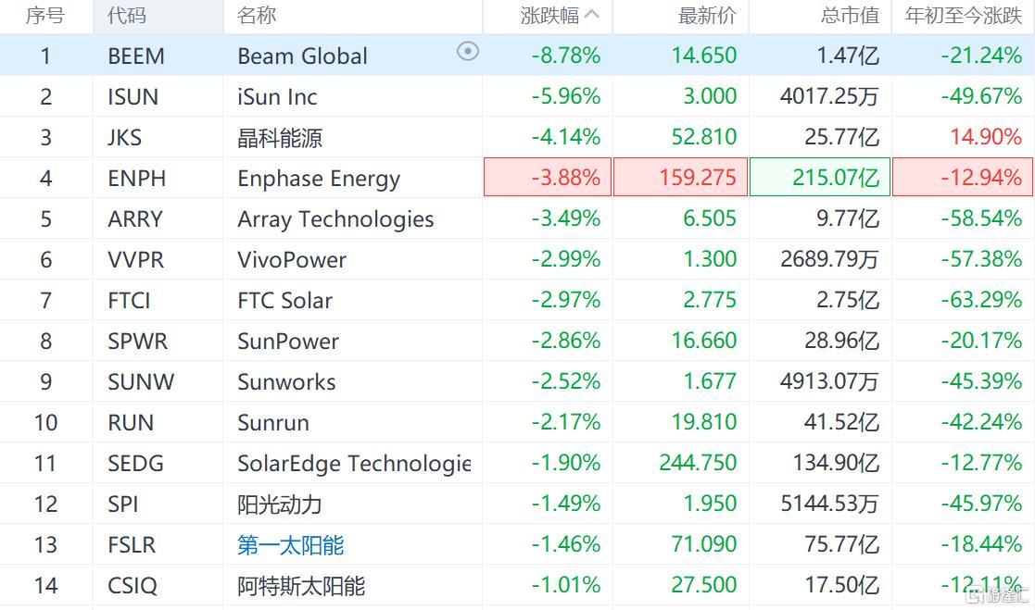
Task: Click the 名称 column header
Action: [257, 15]
